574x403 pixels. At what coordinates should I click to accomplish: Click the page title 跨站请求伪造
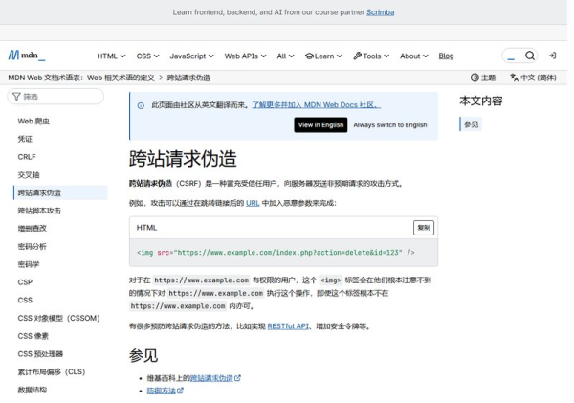(183, 159)
